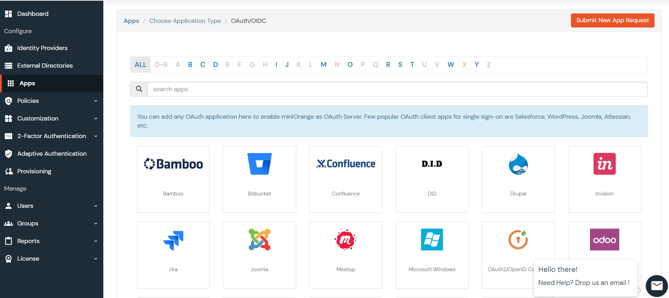Select the Jira app logo
Screen dimensions: 669x298
click(x=173, y=240)
